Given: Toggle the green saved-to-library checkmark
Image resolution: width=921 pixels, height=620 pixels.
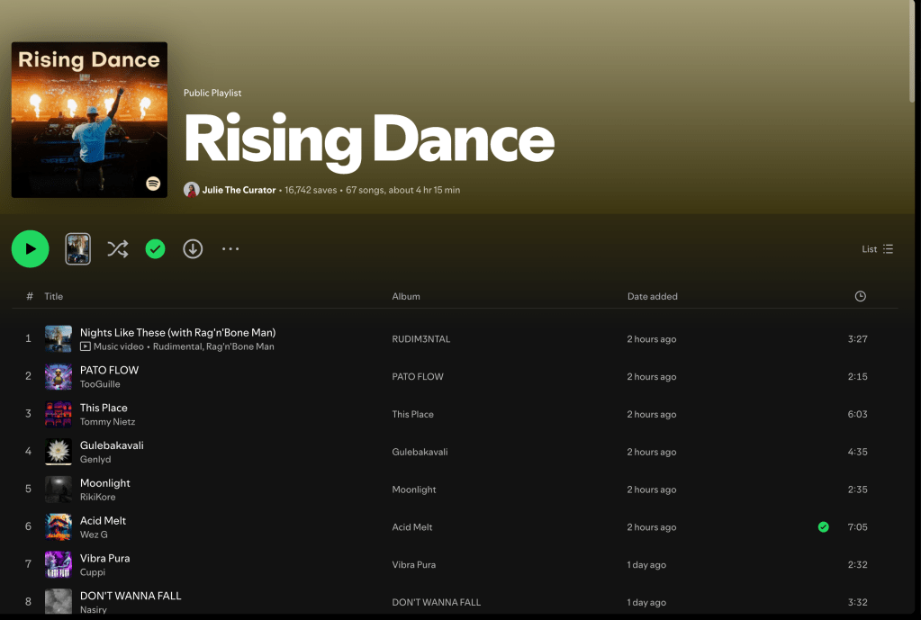Looking at the screenshot, I should tap(155, 249).
